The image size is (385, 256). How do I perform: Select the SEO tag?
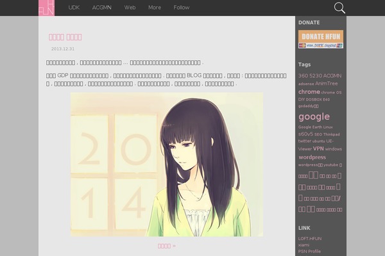tap(318, 134)
